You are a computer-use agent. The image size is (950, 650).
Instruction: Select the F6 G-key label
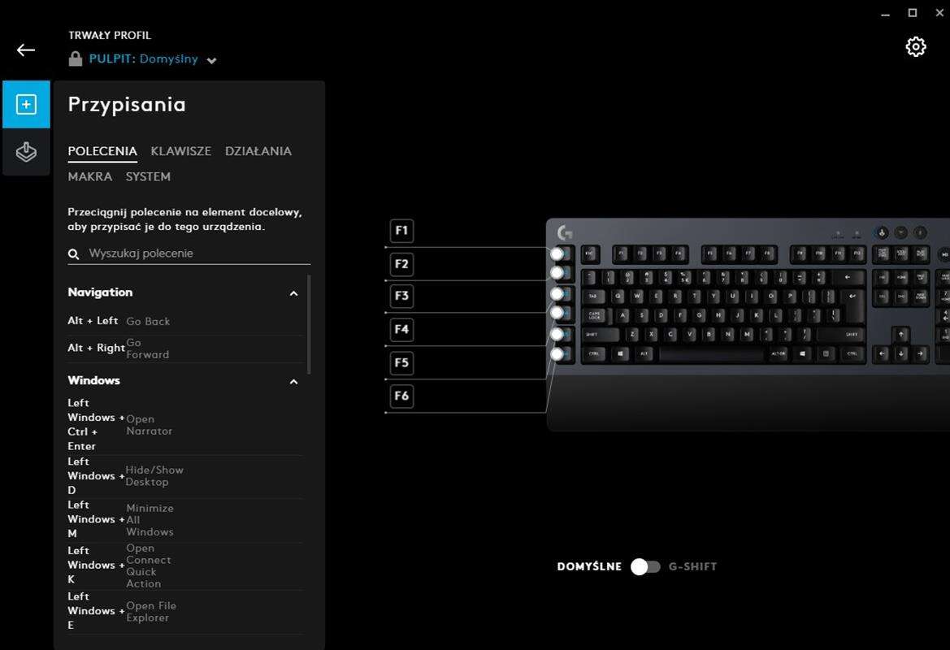[x=401, y=396]
